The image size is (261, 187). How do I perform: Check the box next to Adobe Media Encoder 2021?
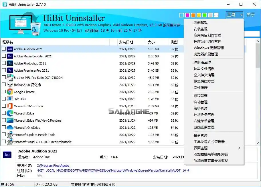click(4, 56)
